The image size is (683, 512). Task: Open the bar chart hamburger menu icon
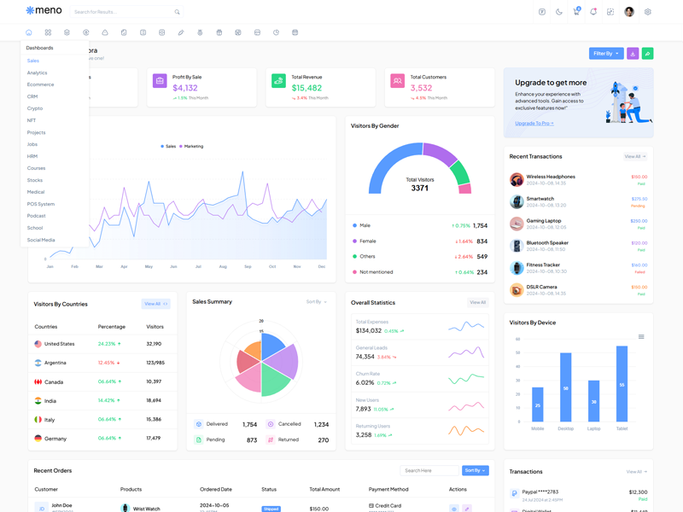(641, 336)
